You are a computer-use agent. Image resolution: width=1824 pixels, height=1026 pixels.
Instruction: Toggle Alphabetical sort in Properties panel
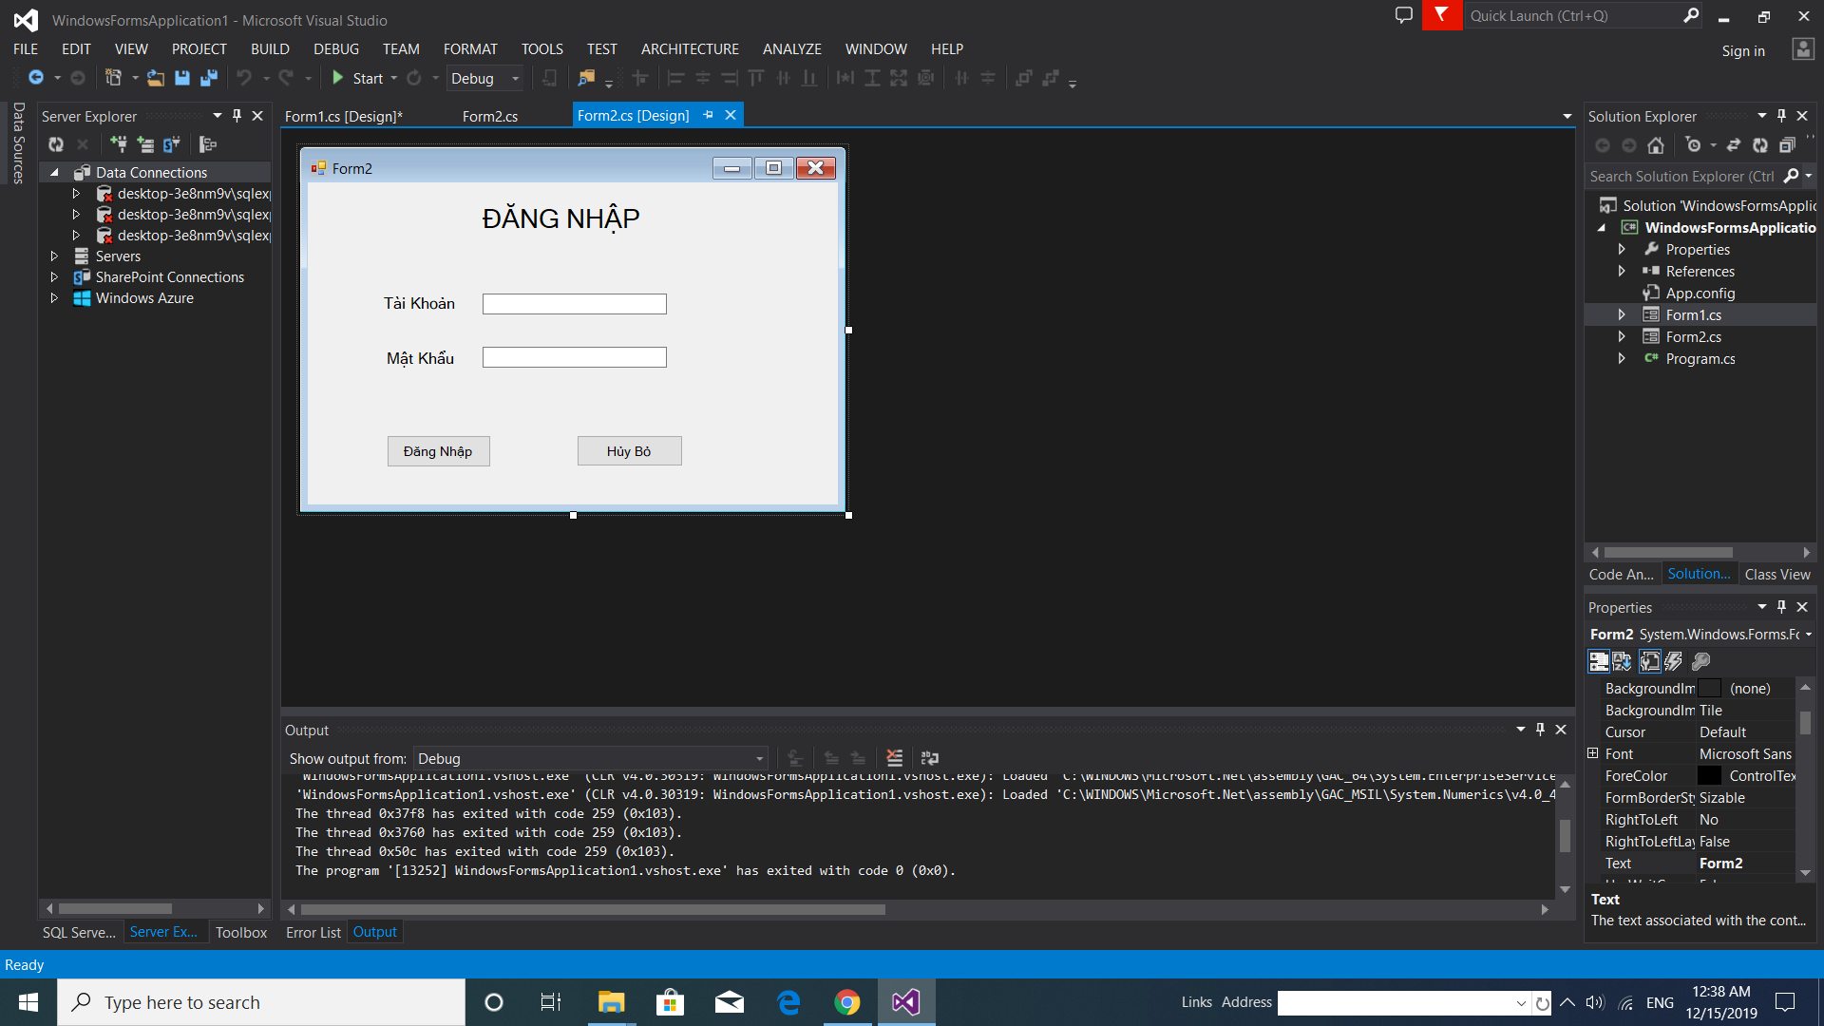(1623, 661)
